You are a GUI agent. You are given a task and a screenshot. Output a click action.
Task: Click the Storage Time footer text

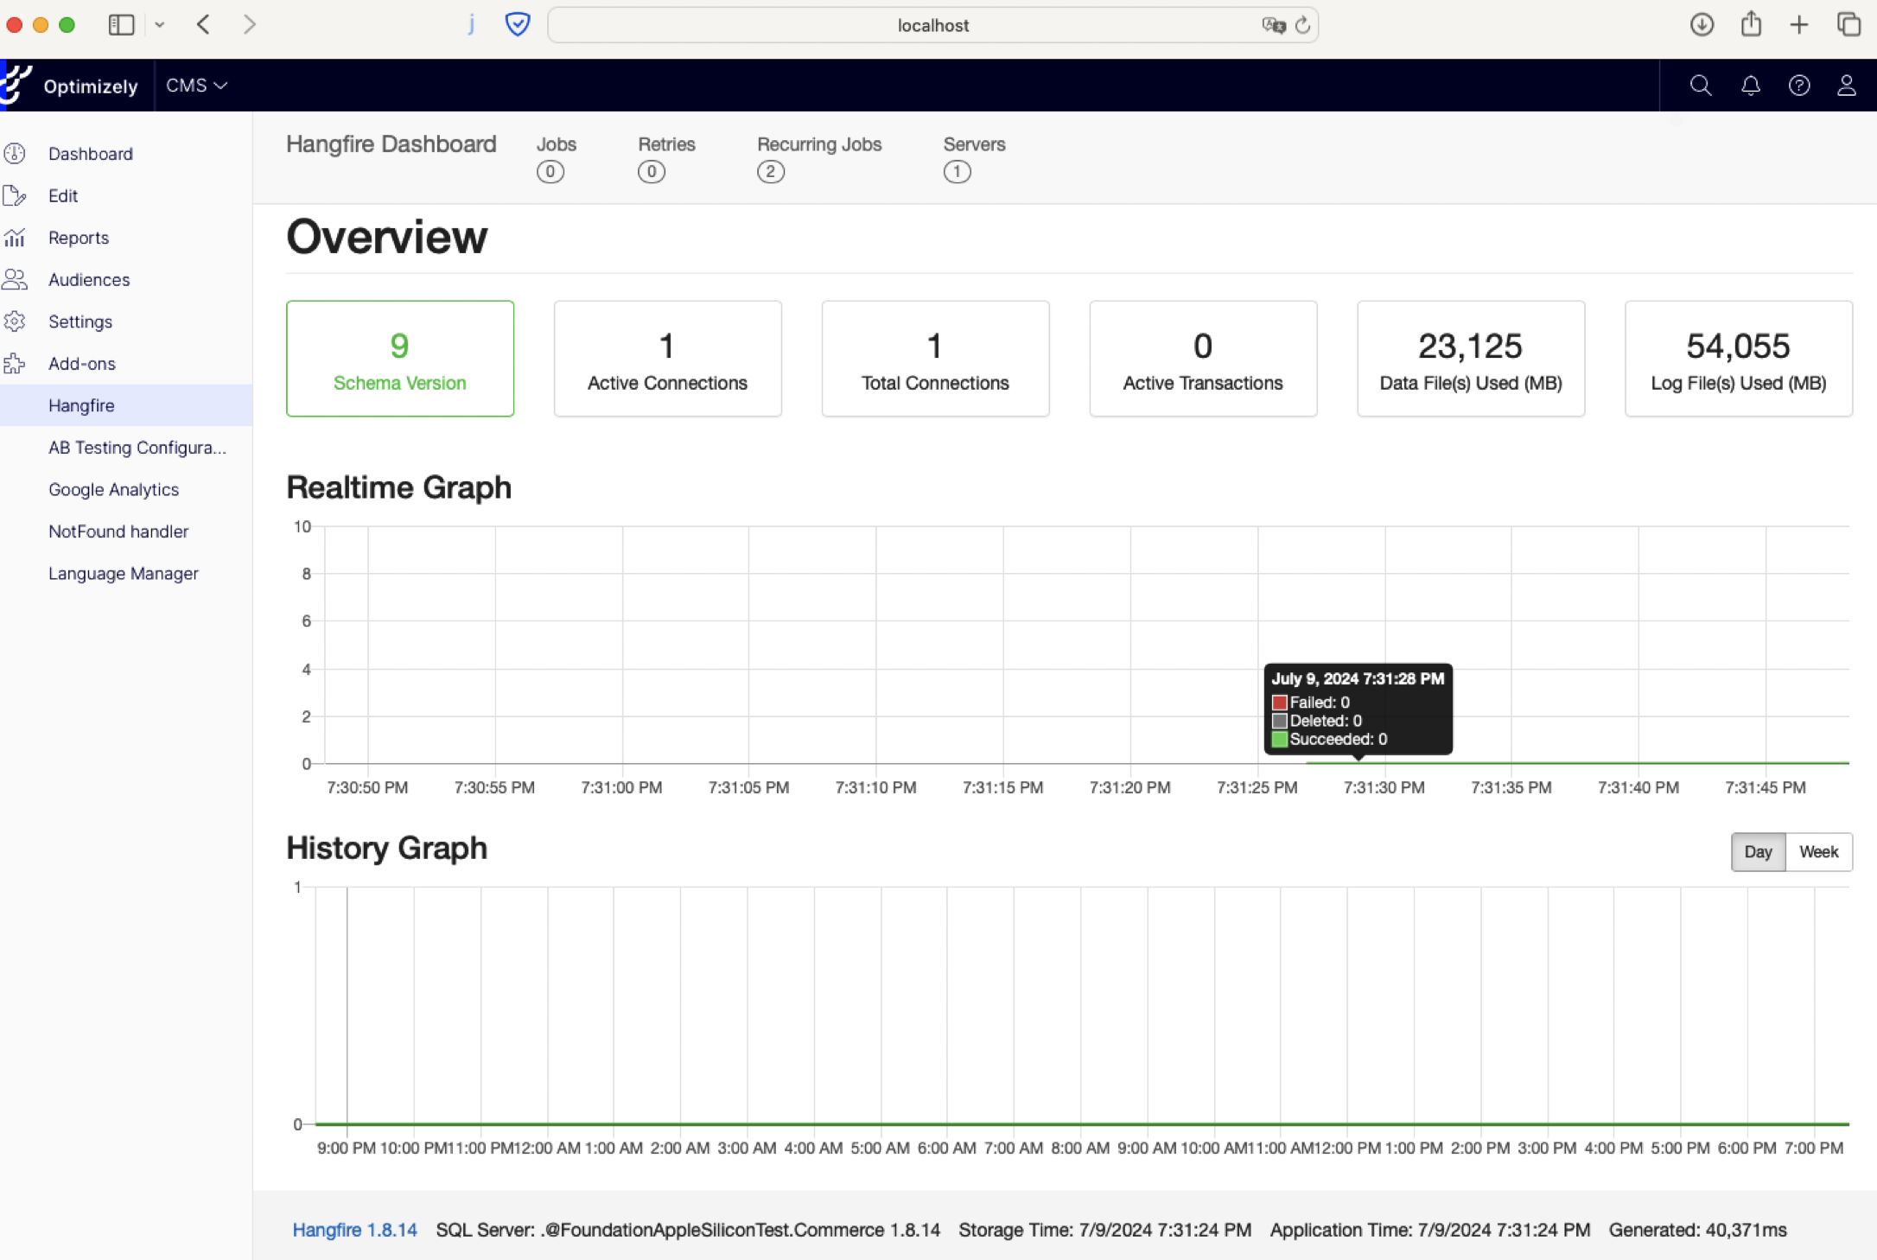point(1104,1230)
